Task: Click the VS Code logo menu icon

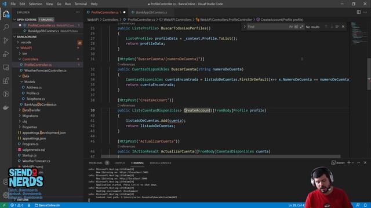Action: pyautogui.click(x=4, y=4)
